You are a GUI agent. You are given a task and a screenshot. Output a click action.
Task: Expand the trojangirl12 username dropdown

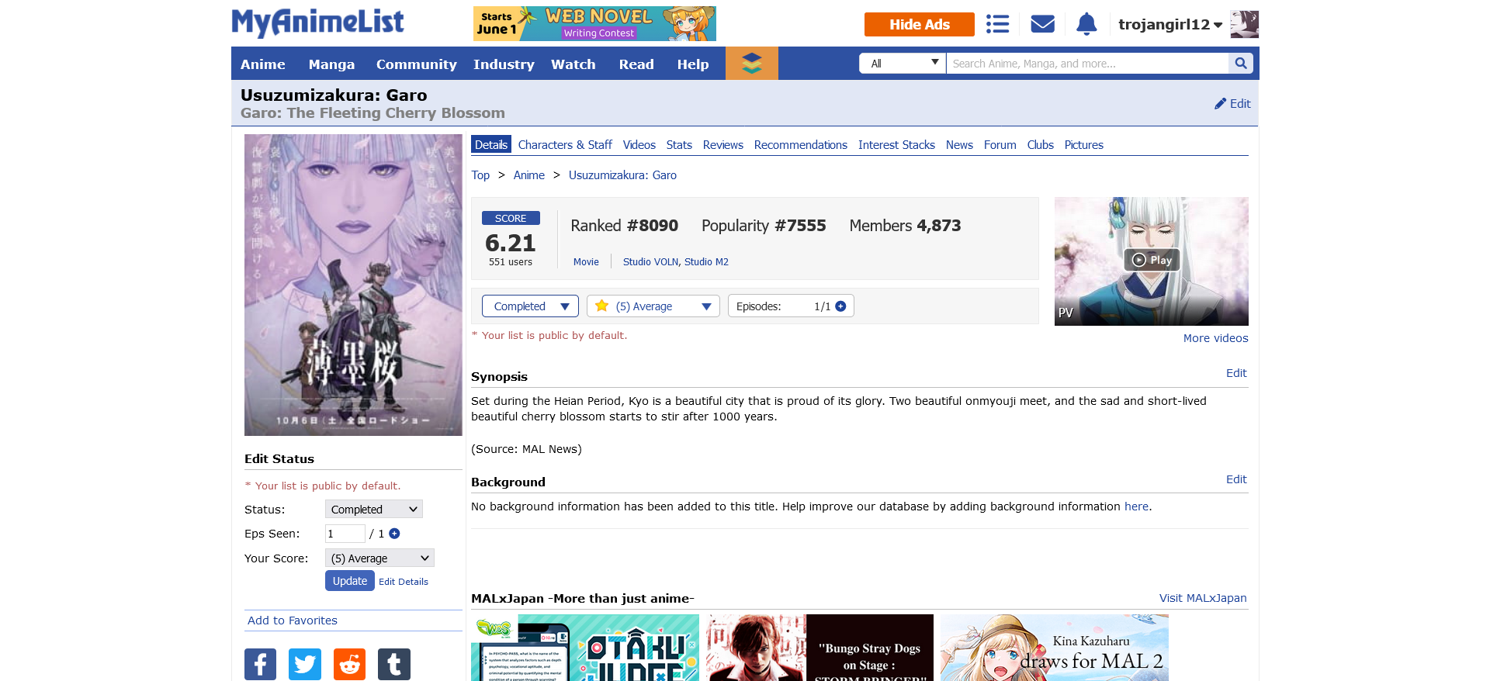click(1170, 24)
